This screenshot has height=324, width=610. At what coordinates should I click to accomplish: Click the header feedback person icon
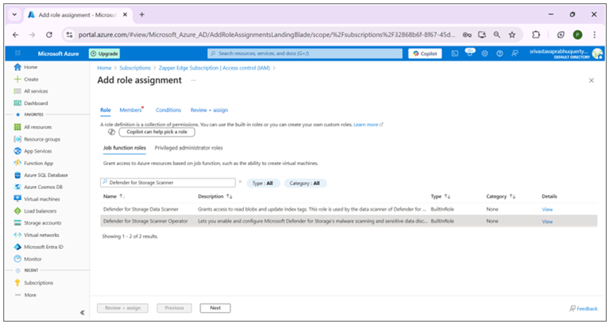515,53
